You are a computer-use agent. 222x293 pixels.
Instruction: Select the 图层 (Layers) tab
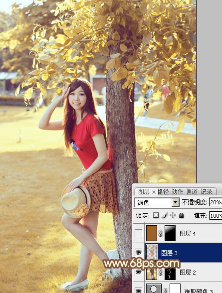(x=144, y=192)
